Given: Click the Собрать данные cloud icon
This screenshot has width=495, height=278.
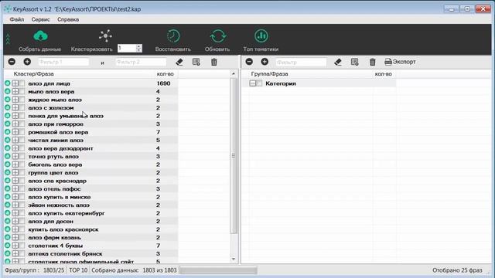Looking at the screenshot, I should (40, 36).
